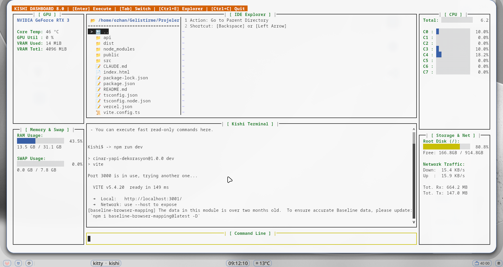Focus the Command Line input field

click(251, 239)
